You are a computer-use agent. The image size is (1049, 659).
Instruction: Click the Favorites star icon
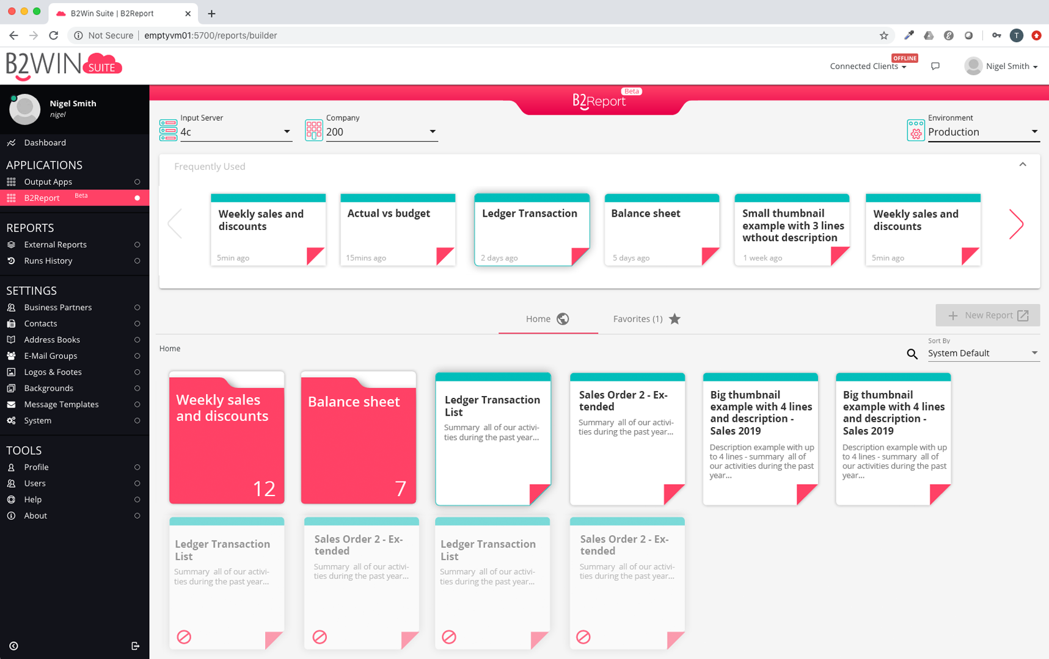(674, 319)
